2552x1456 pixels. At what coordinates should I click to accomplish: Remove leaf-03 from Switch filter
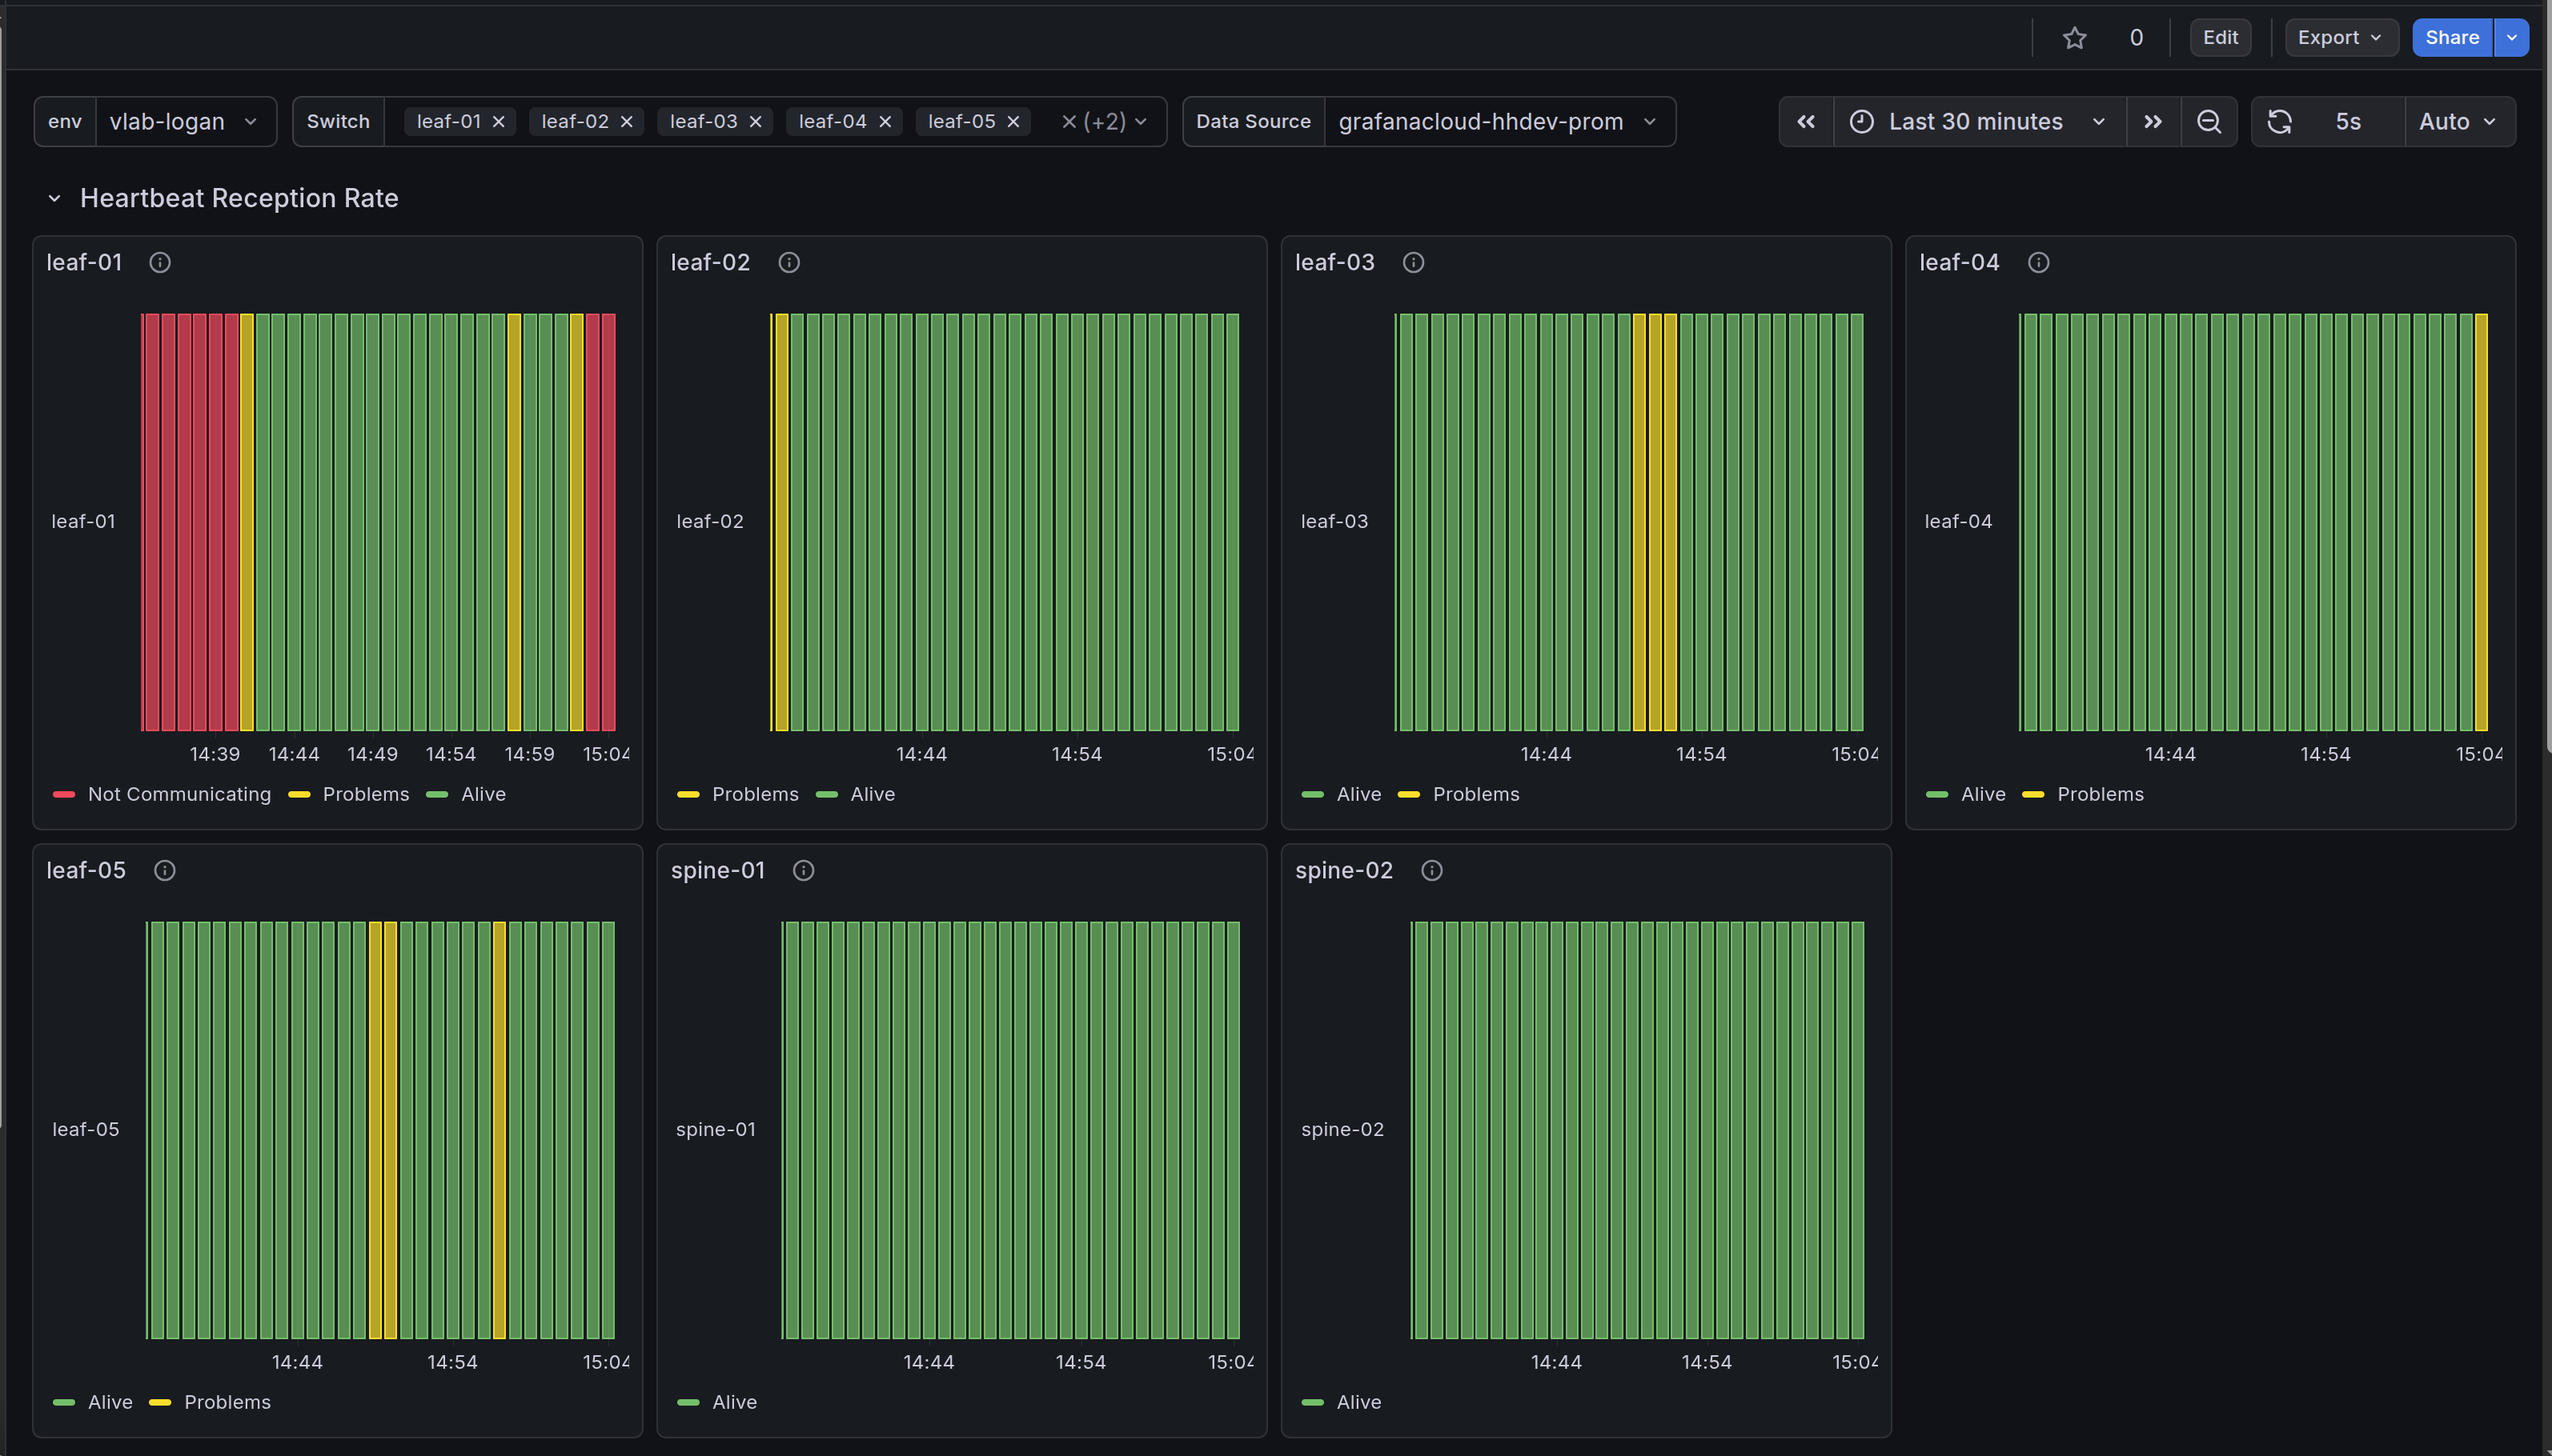pos(756,122)
